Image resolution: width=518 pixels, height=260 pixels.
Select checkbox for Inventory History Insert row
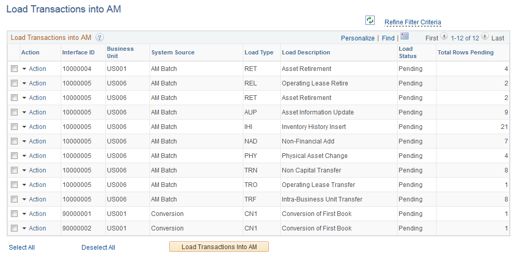[14, 127]
